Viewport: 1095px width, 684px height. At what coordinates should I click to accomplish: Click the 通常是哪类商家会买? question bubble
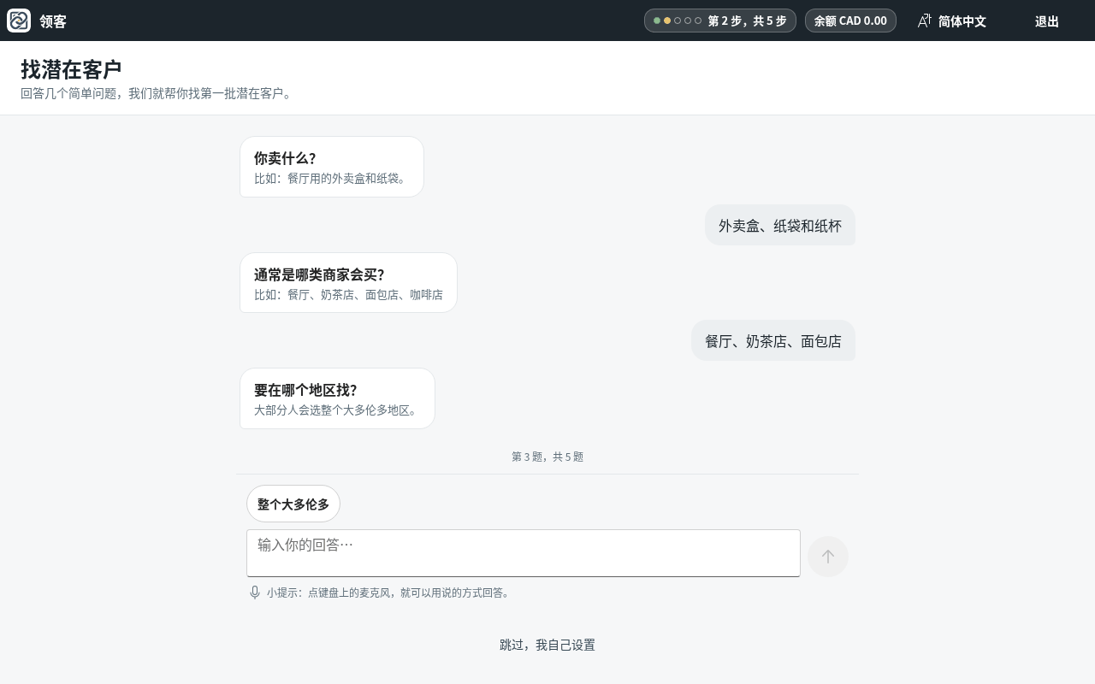(348, 282)
